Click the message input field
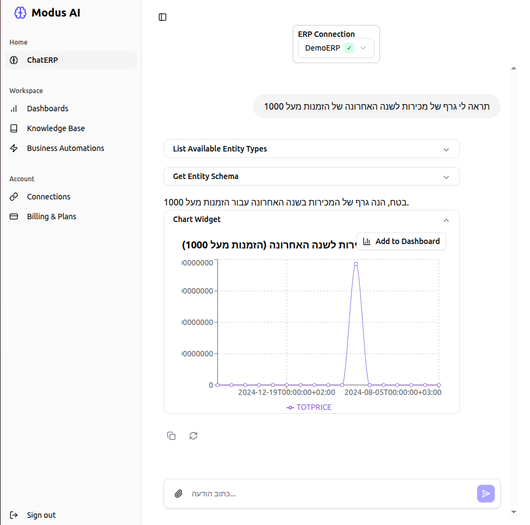Viewport: 530px width, 525px height. [x=331, y=494]
